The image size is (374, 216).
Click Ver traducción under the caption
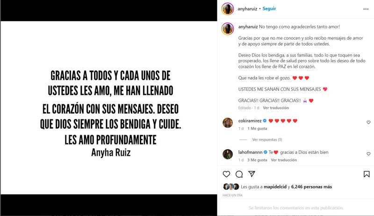click(x=276, y=108)
